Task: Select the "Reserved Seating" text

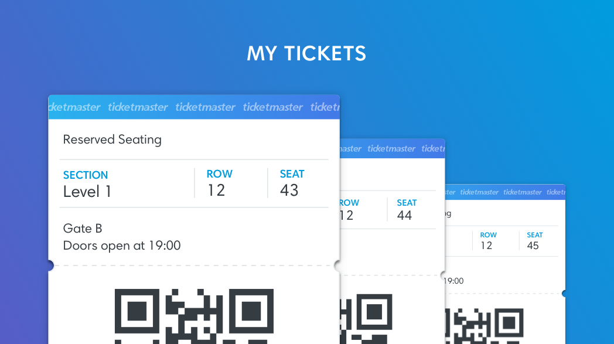Action: (112, 139)
